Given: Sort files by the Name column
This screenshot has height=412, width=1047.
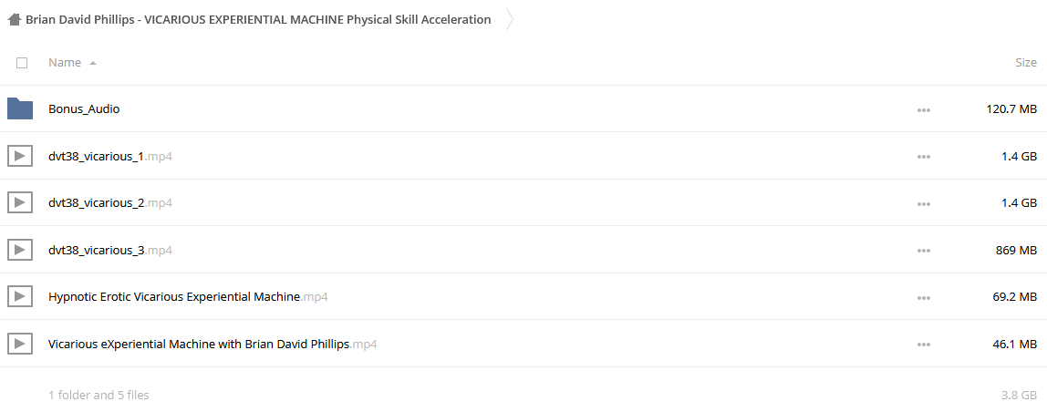Looking at the screenshot, I should coord(65,63).
